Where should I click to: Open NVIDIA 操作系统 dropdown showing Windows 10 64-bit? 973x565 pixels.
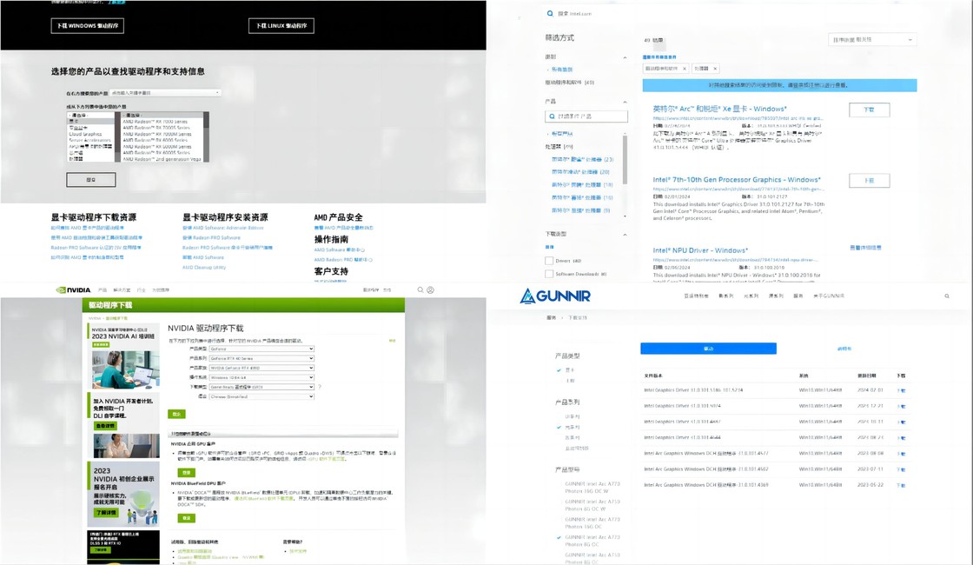[x=261, y=377]
